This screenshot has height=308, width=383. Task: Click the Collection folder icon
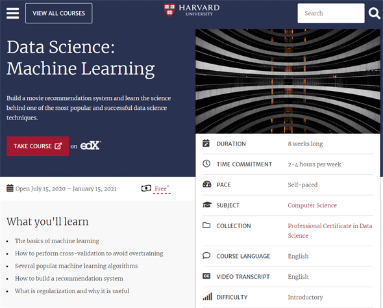point(206,225)
